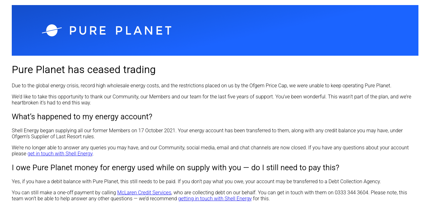Follow the McLaren Credit Services link
The image size is (434, 206).
(144, 193)
